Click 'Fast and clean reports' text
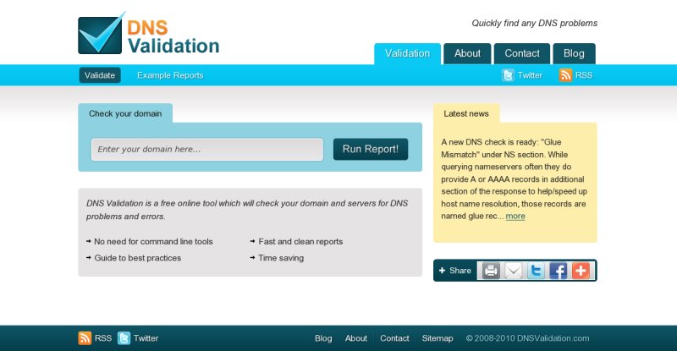Image resolution: width=677 pixels, height=351 pixels. tap(300, 242)
